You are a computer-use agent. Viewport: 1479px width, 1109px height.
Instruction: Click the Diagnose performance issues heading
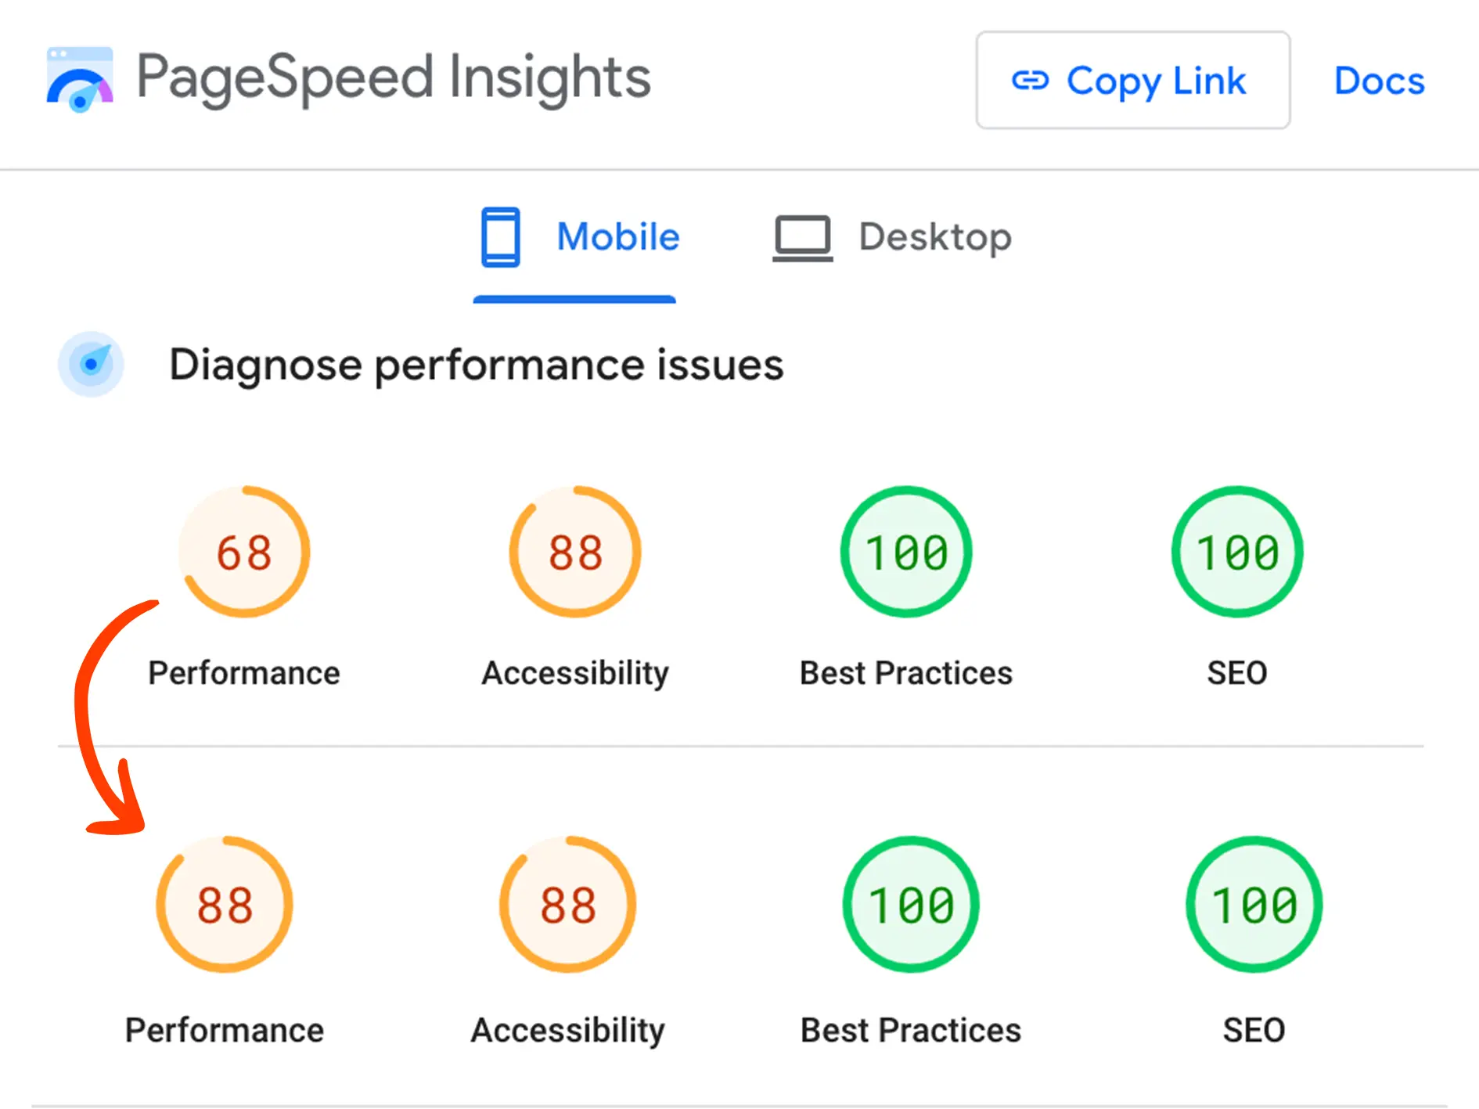coord(477,365)
